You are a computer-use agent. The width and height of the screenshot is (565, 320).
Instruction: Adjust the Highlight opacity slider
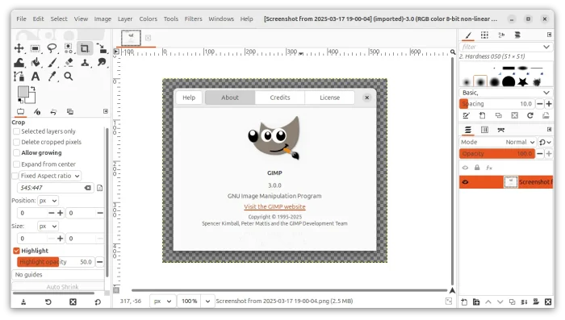(x=56, y=262)
